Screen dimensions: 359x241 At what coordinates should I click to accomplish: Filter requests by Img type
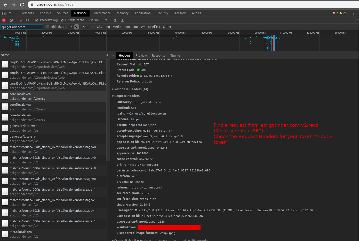(107, 27)
